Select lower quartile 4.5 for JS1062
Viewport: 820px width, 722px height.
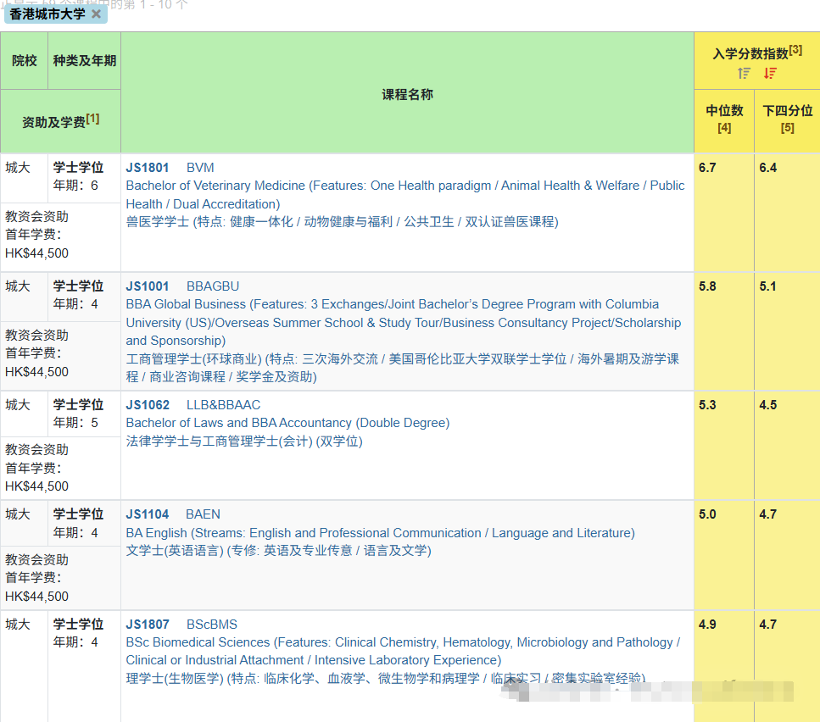(x=767, y=405)
